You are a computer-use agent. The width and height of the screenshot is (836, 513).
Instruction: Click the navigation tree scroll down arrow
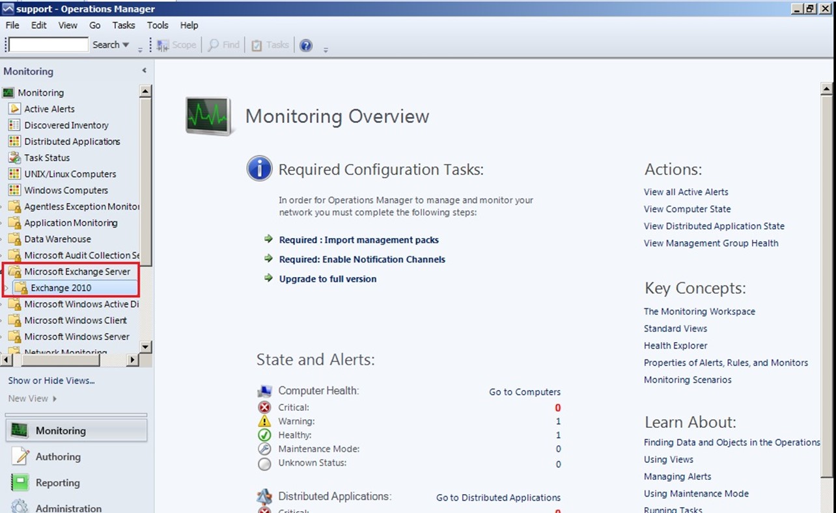146,347
